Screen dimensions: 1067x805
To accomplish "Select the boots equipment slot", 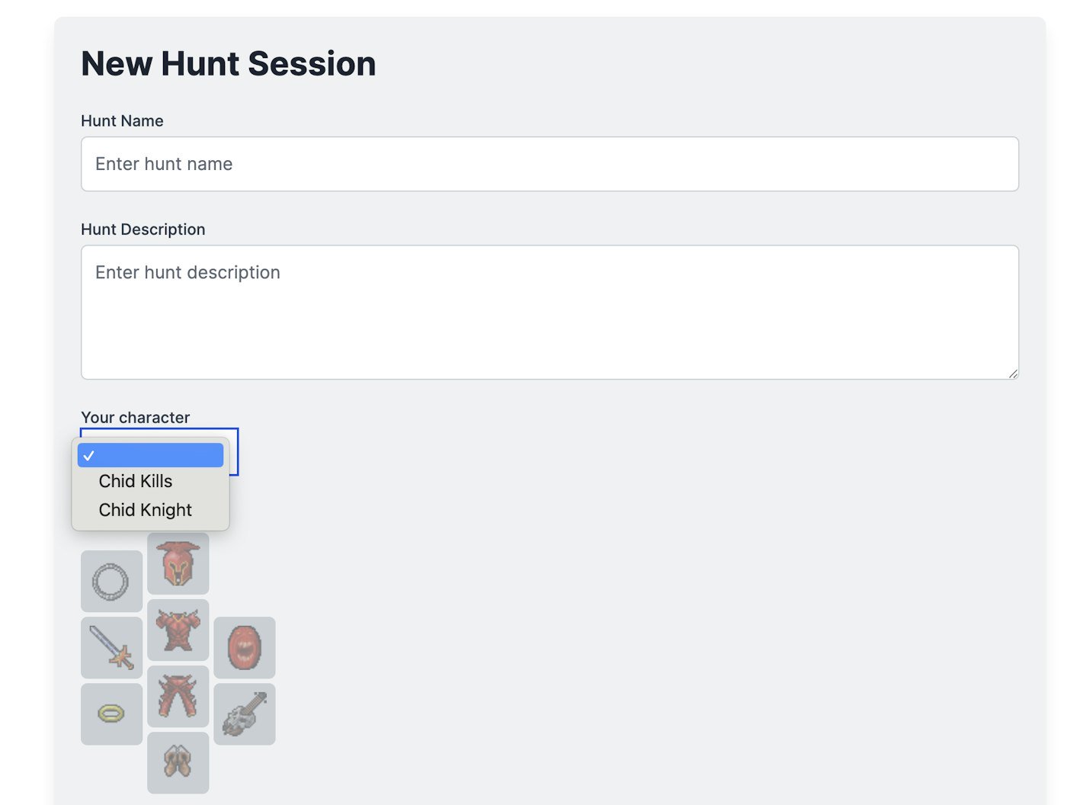I will (178, 762).
